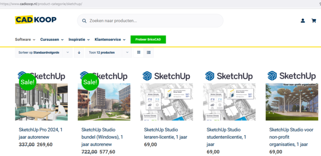Expand the Klantenservice menu
Image resolution: width=321 pixels, height=156 pixels.
point(110,39)
